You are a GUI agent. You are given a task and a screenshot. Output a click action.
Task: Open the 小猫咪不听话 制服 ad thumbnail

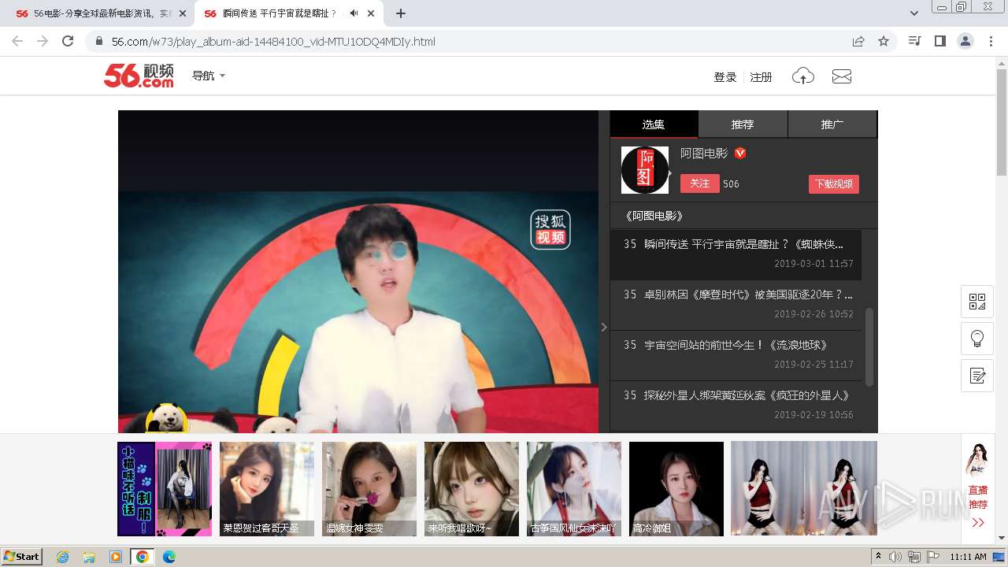point(165,489)
